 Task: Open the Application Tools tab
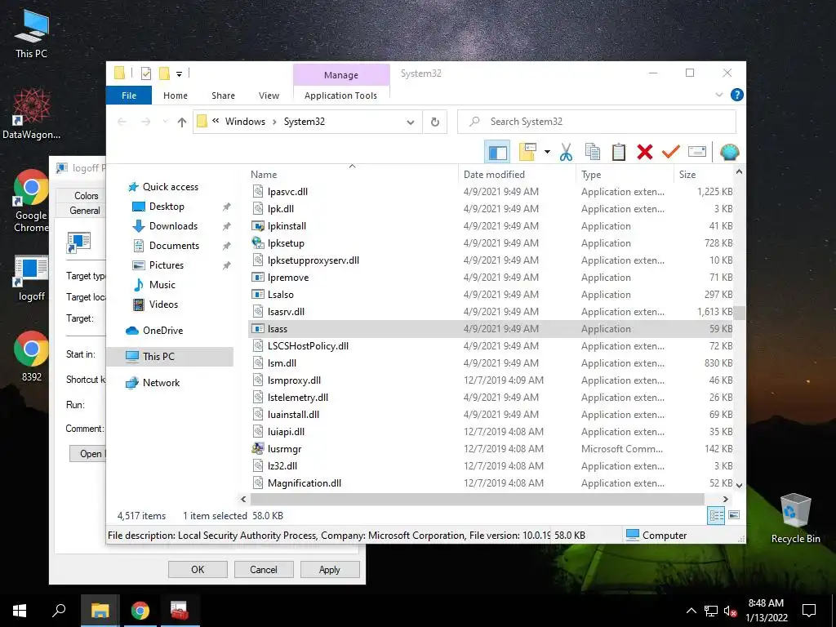[340, 96]
